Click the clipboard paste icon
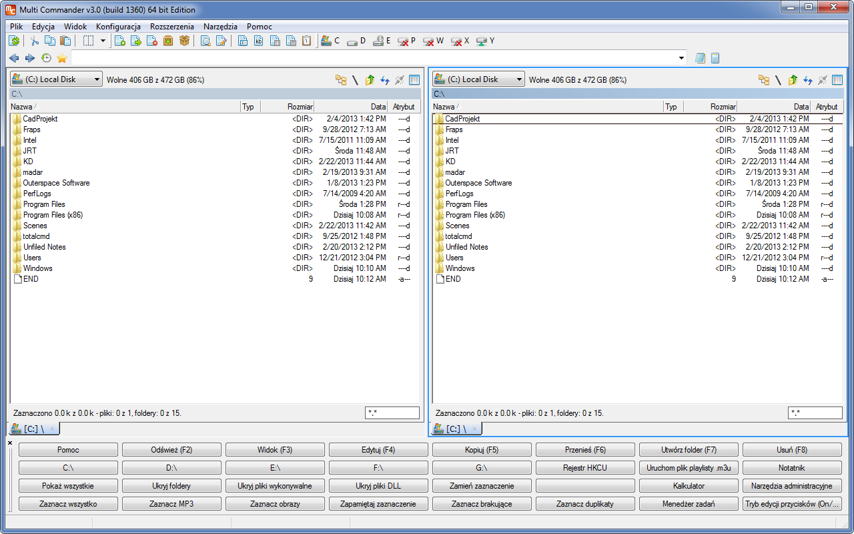Image resolution: width=854 pixels, height=534 pixels. [x=65, y=41]
